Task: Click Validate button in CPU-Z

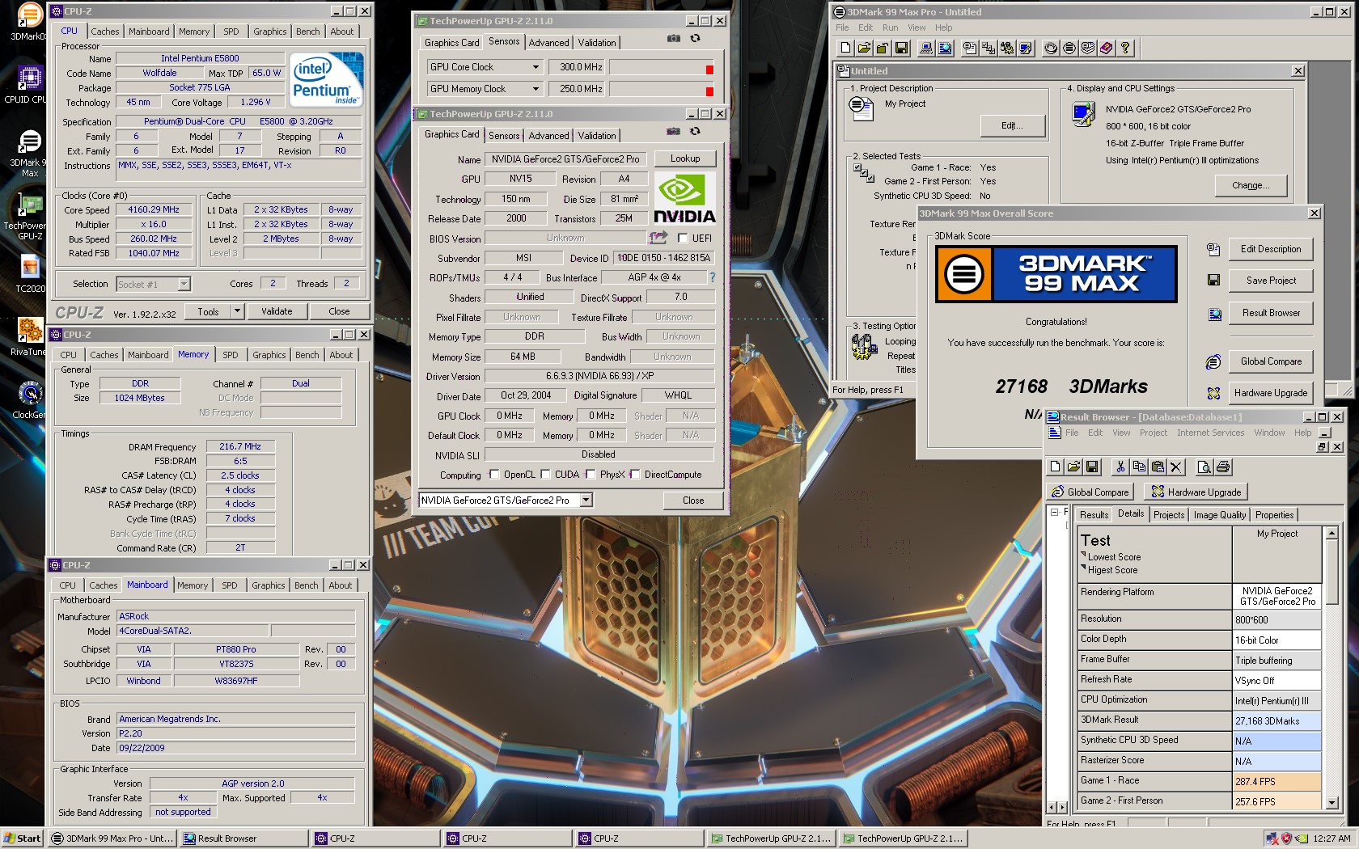Action: (277, 311)
